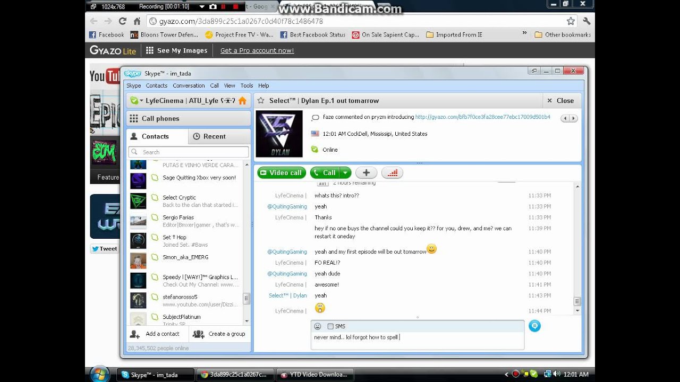The height and width of the screenshot is (382, 680).
Task: Open the Help menu
Action: coord(263,85)
